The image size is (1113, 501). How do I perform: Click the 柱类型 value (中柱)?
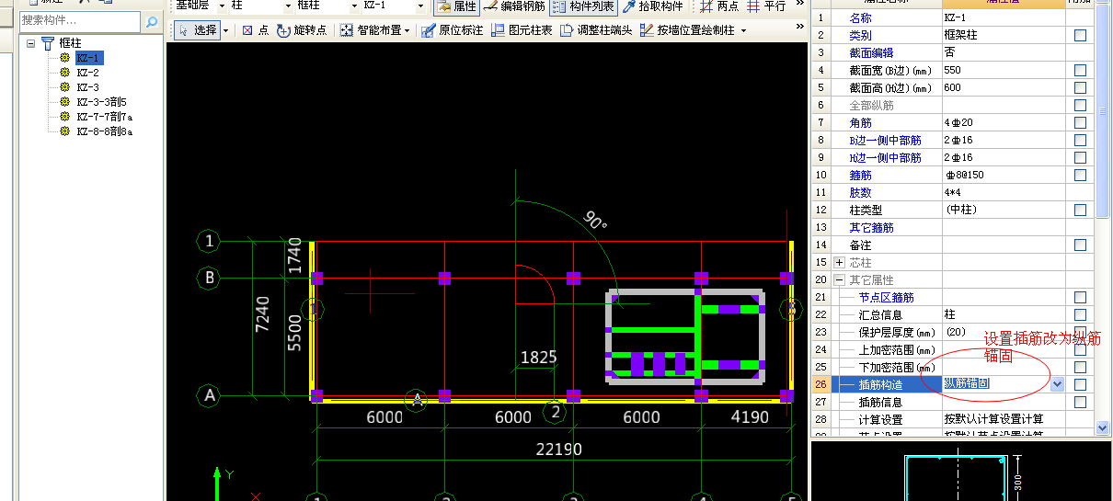pos(1004,210)
